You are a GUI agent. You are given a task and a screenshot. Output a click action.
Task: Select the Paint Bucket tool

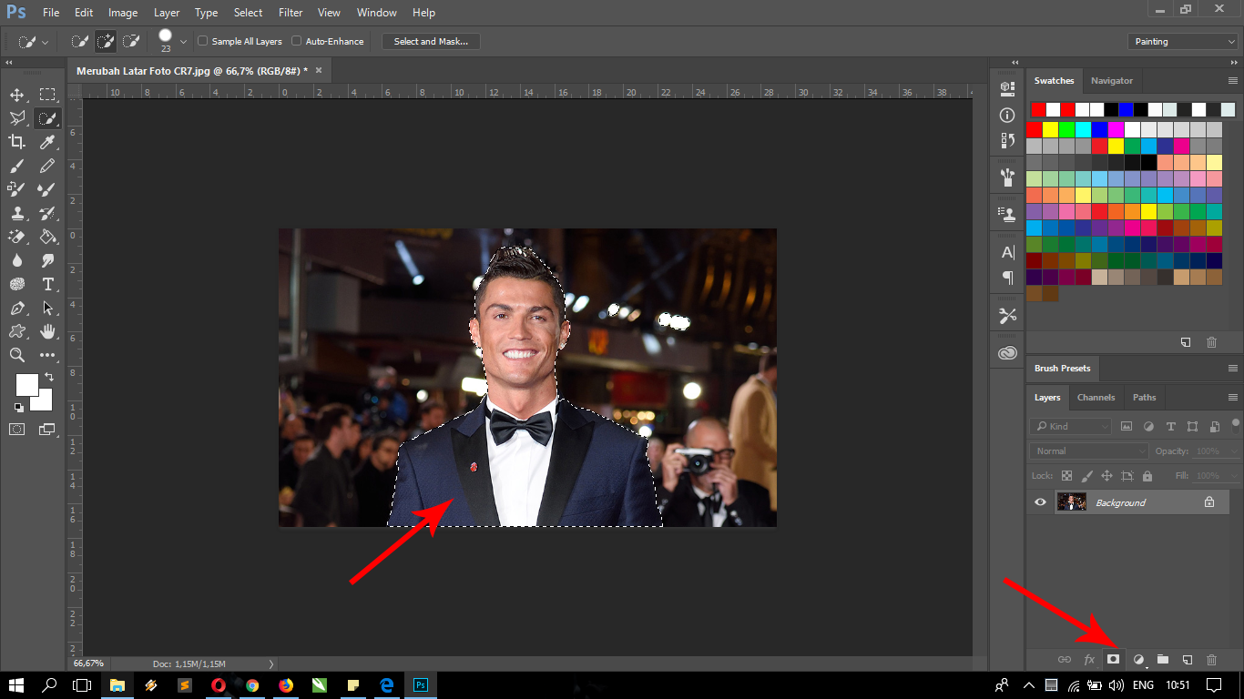point(47,237)
